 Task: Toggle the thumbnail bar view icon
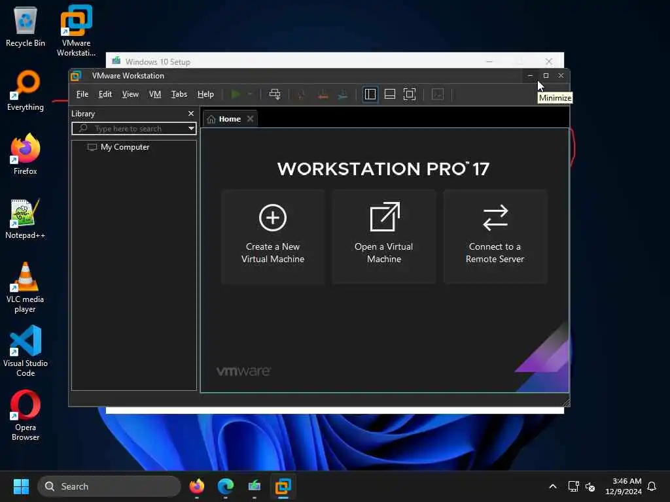(390, 94)
